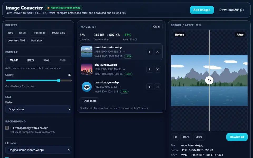Click the mountain-lake.jpg file detail
Screen dimensions: 253x158
192,145
